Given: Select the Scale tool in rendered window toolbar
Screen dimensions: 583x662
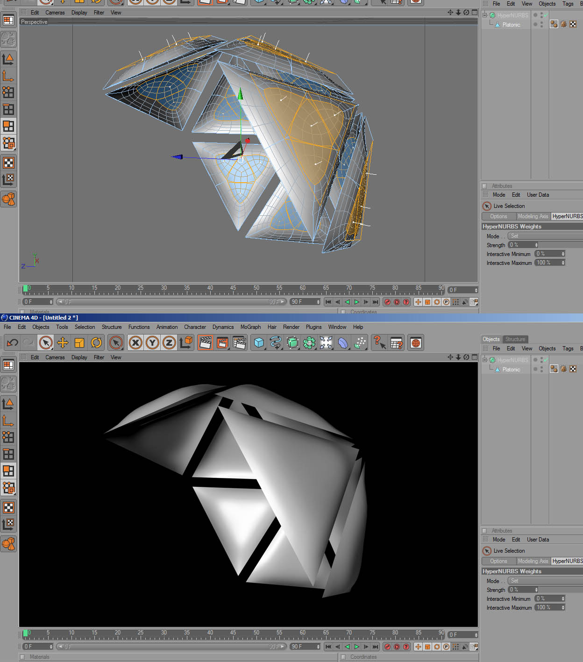Looking at the screenshot, I should click(x=79, y=343).
